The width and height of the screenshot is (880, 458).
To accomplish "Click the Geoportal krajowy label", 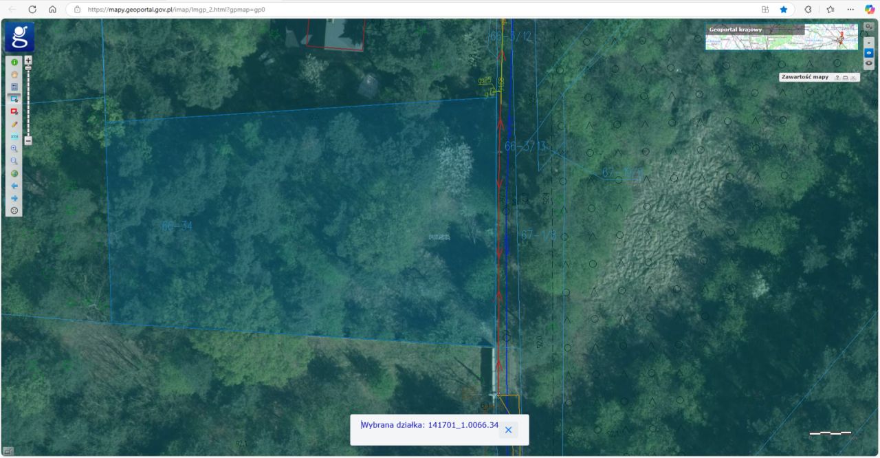I will tap(735, 30).
